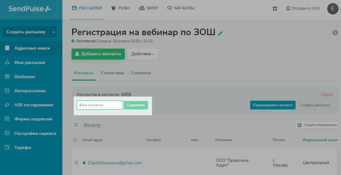This screenshot has width=341, height=175.
Task: Switch to the ЧАТ-БОТЫ tab
Action: (x=181, y=8)
